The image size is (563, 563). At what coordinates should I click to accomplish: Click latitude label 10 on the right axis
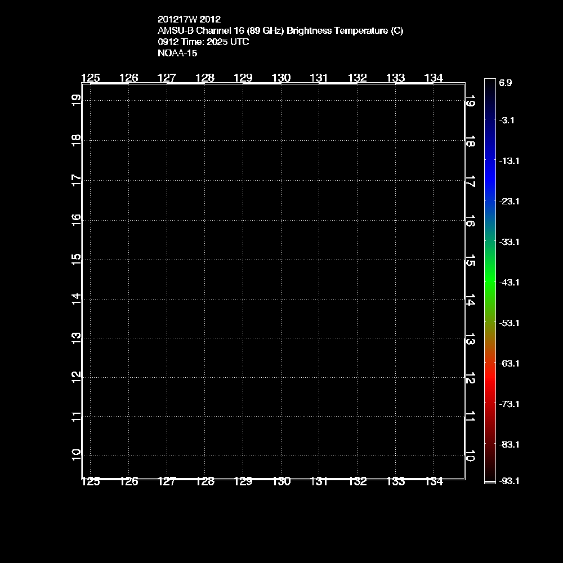470,455
